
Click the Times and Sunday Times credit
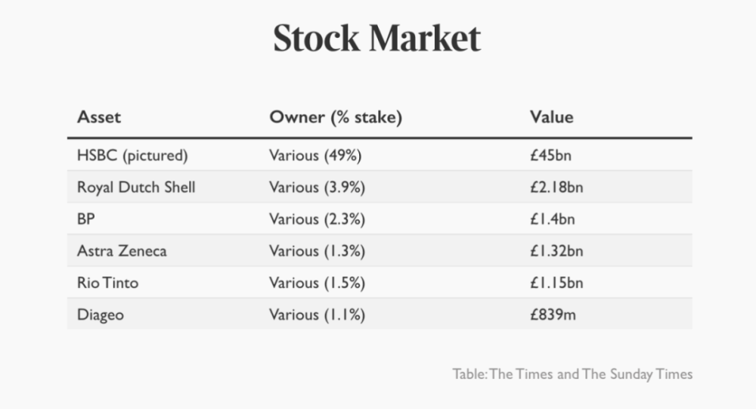pos(572,373)
